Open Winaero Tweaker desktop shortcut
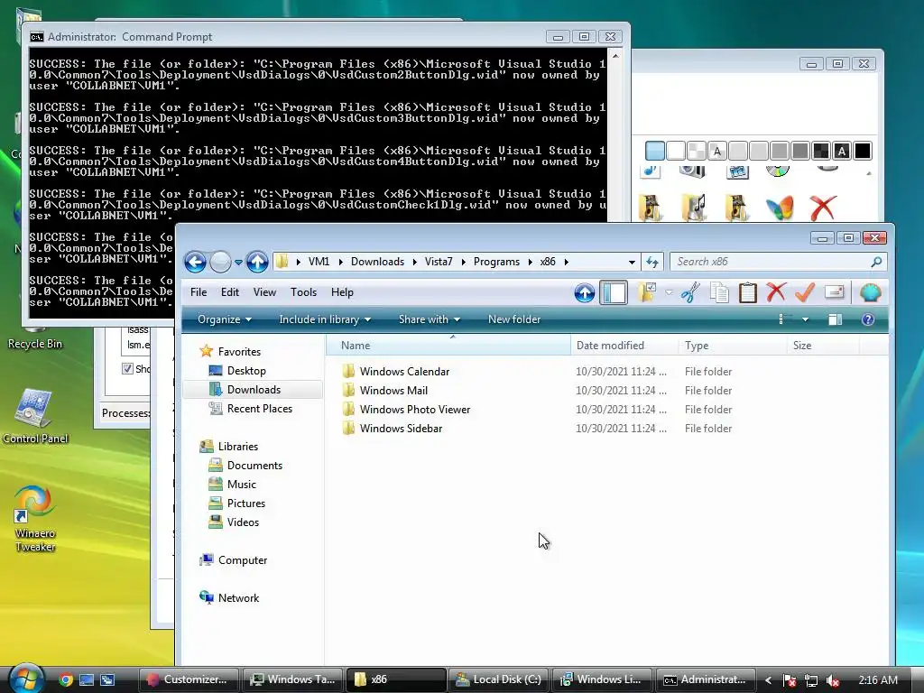Image resolution: width=924 pixels, height=693 pixels. point(35,519)
